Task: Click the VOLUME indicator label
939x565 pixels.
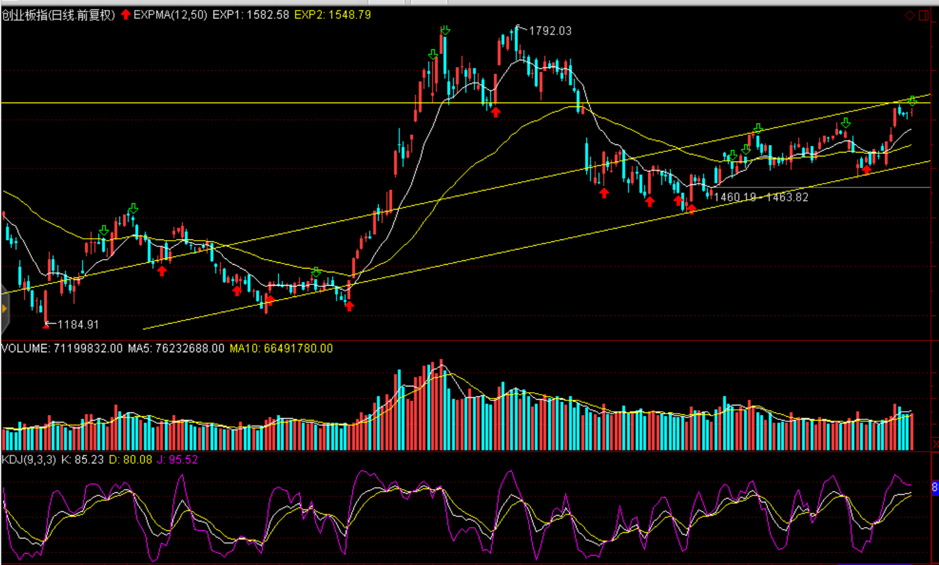Action: pyautogui.click(x=25, y=348)
